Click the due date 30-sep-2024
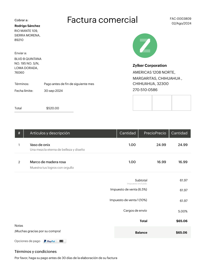Screen dimensions: 204x277 53,91
